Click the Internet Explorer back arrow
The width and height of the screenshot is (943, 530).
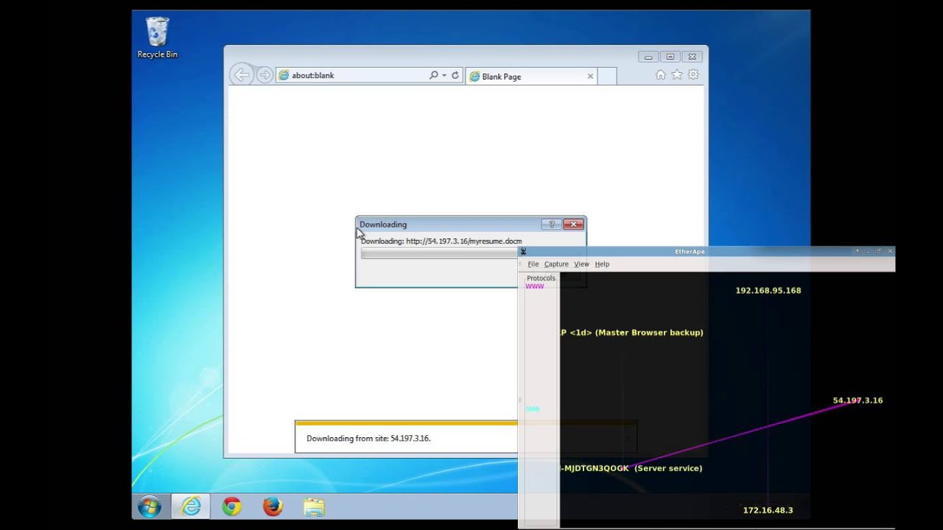point(241,75)
